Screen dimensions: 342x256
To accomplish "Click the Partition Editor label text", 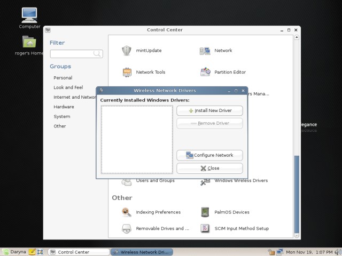I will [230, 72].
